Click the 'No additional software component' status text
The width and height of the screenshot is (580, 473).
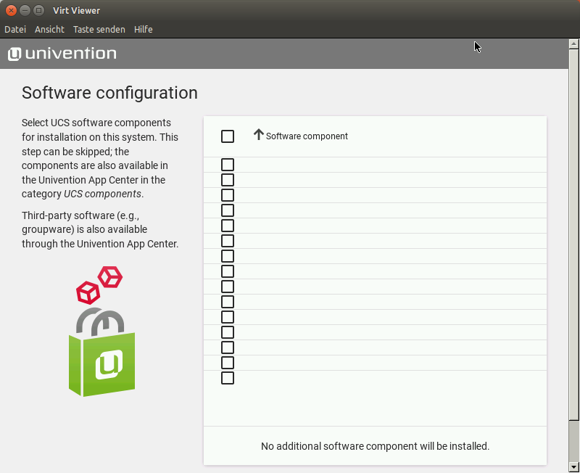click(x=375, y=446)
